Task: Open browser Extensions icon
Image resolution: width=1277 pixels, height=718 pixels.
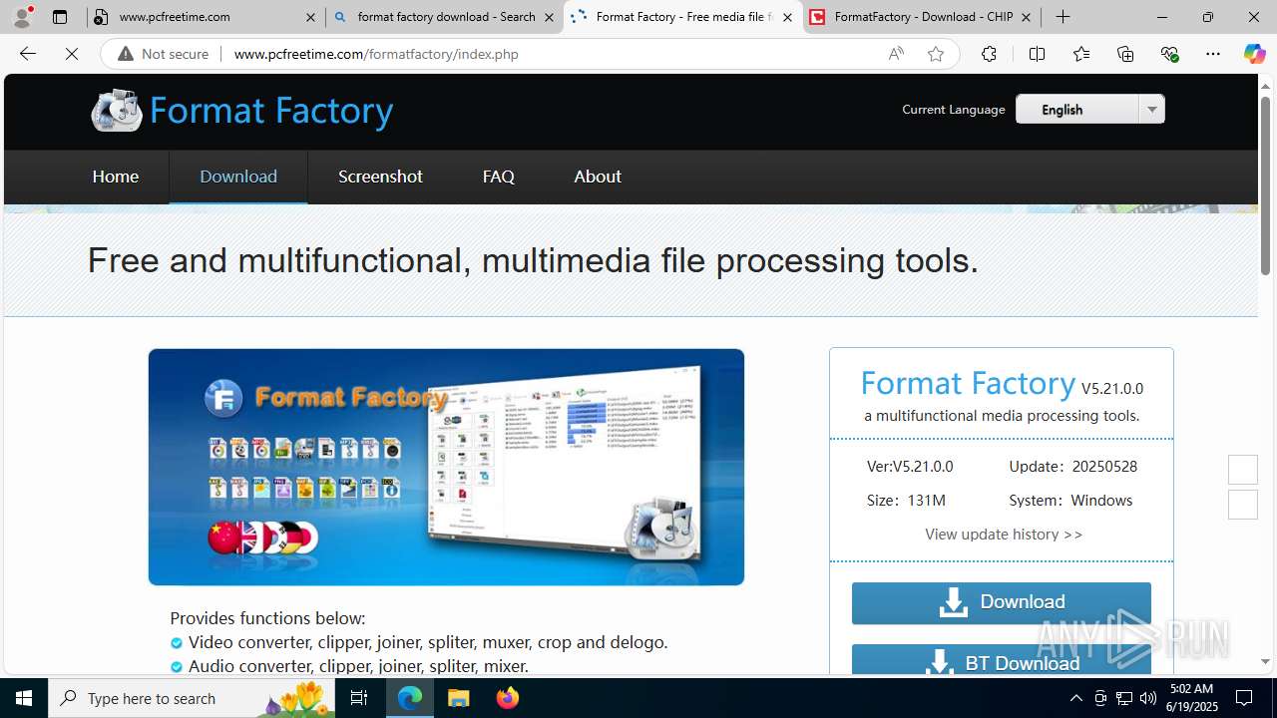Action: pyautogui.click(x=989, y=54)
